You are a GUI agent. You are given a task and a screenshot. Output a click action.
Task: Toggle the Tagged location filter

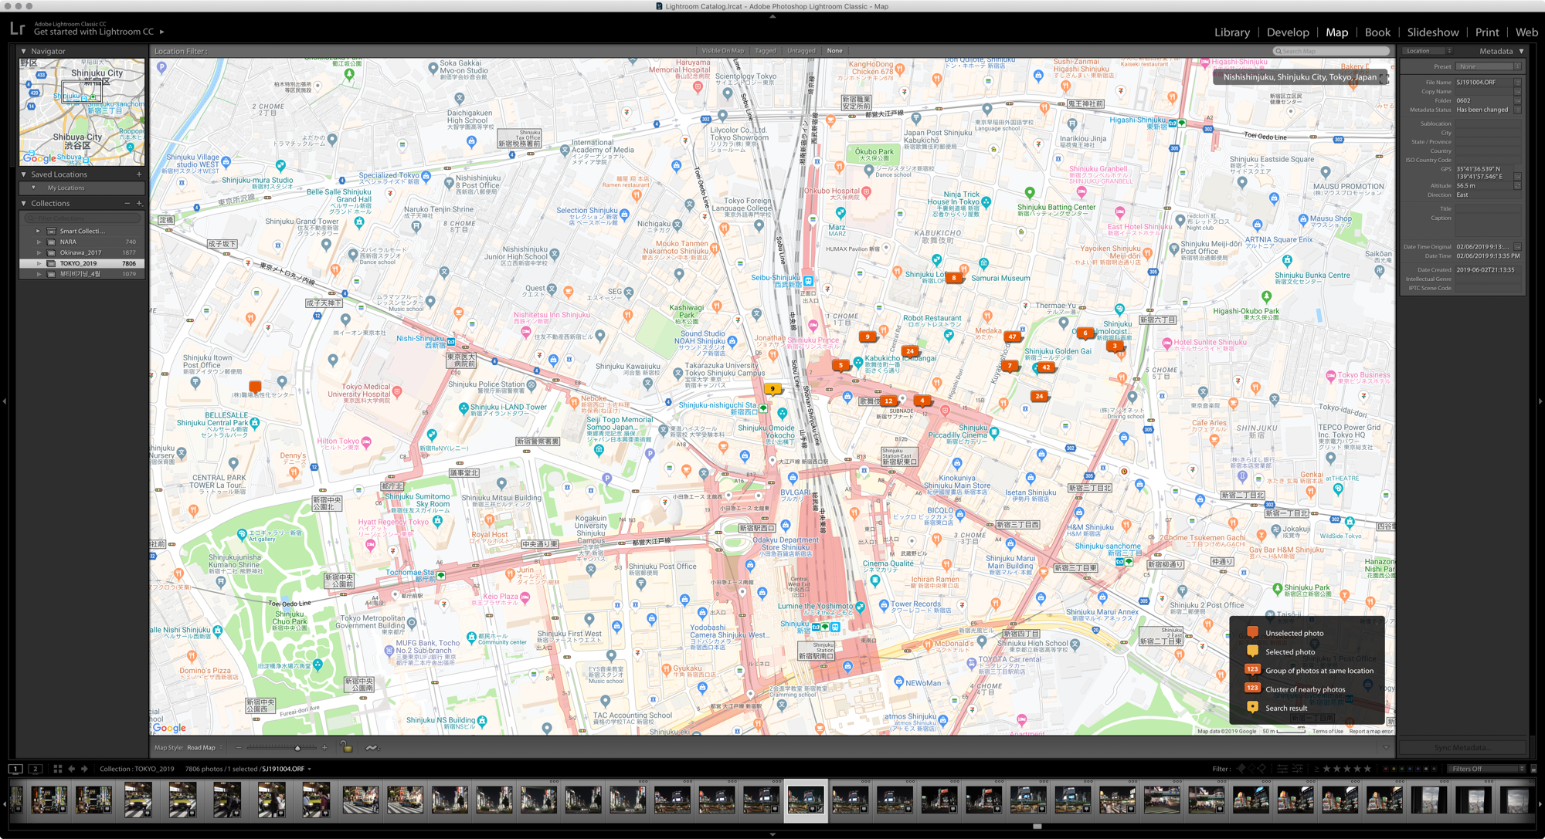(765, 51)
